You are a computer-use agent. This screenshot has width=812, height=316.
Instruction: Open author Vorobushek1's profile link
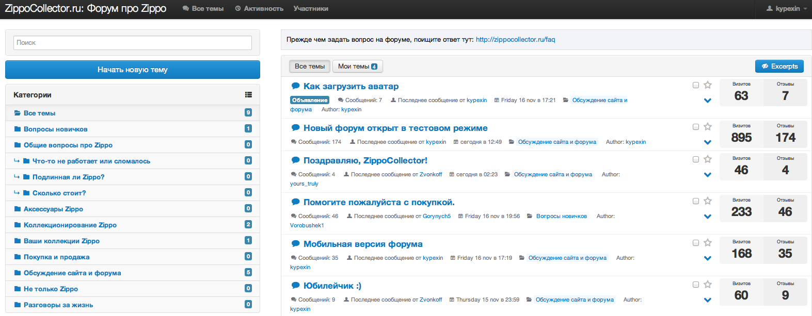[x=307, y=225]
